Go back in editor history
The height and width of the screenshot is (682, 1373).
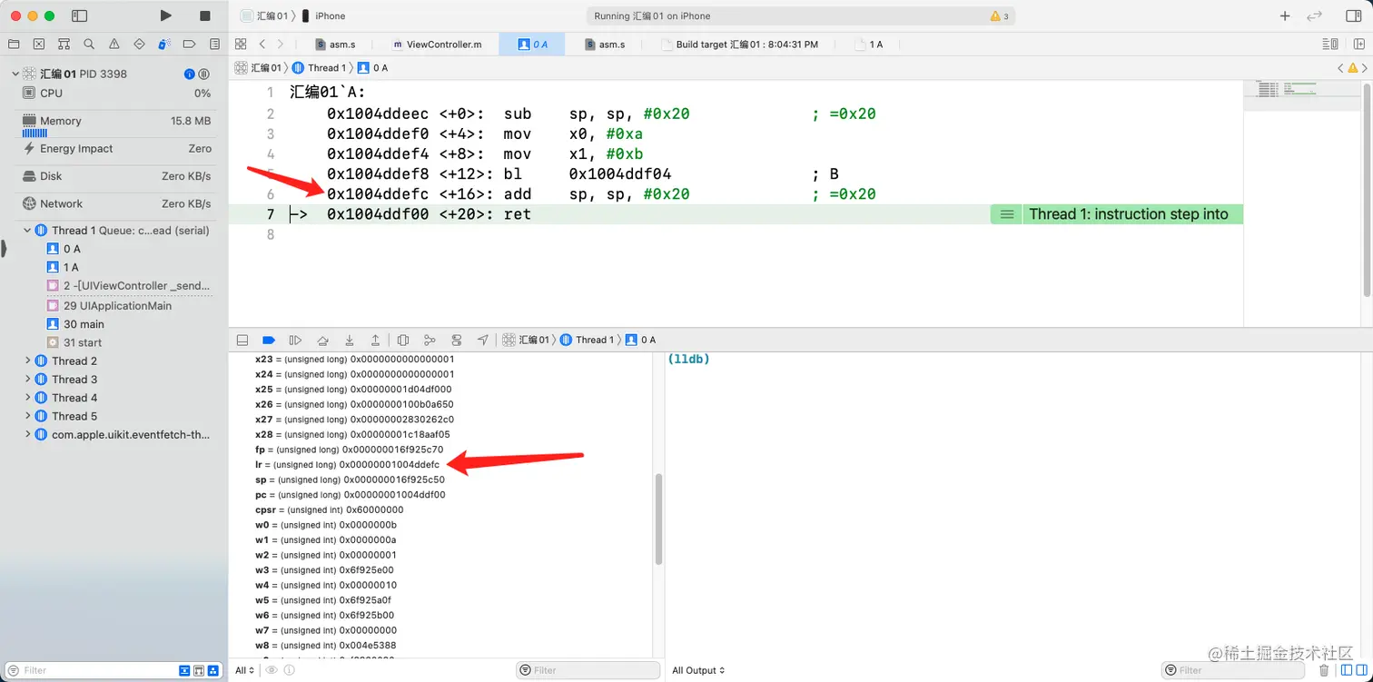(x=262, y=44)
